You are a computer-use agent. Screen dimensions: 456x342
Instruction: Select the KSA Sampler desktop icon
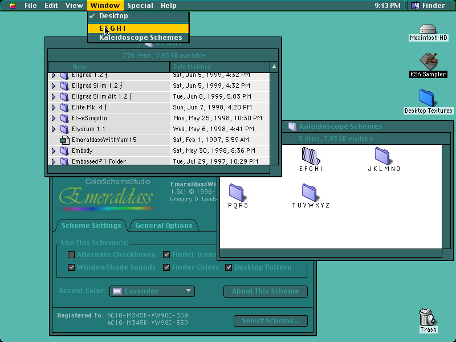coord(429,62)
